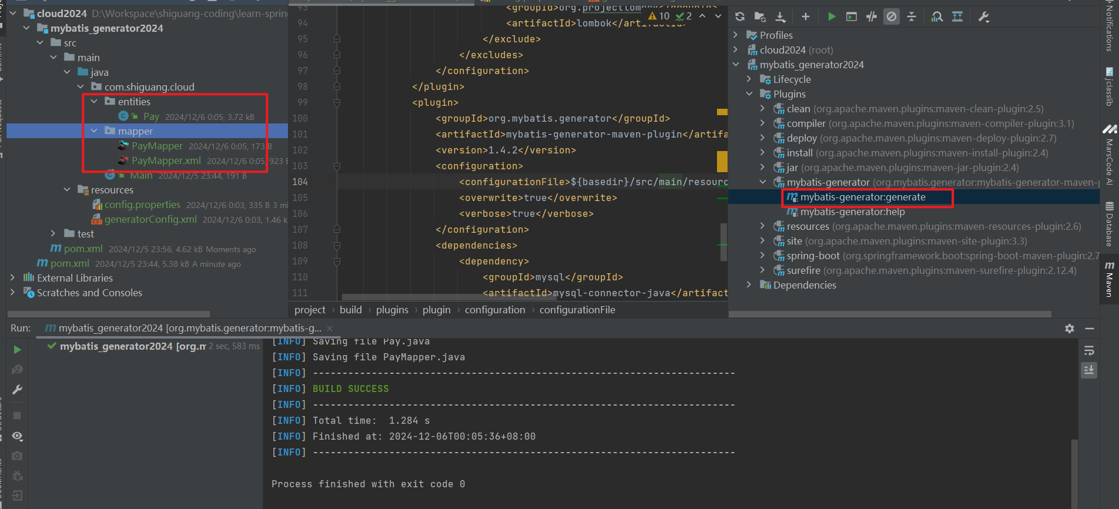Click 'project' breadcrumb in editor
The width and height of the screenshot is (1119, 509).
310,310
